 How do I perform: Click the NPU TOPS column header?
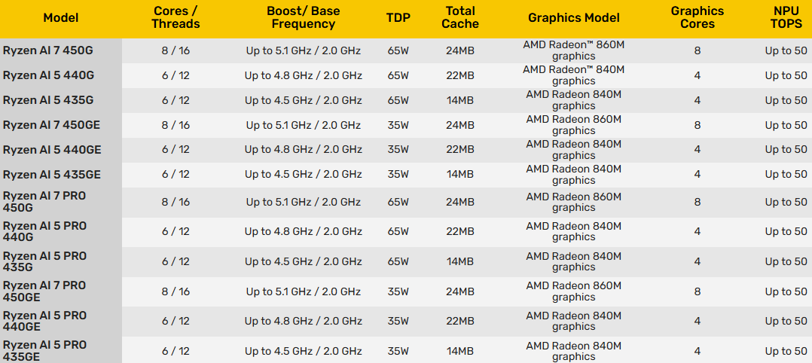pos(786,17)
